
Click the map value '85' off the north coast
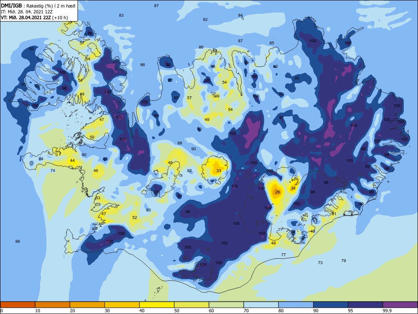click(x=272, y=43)
